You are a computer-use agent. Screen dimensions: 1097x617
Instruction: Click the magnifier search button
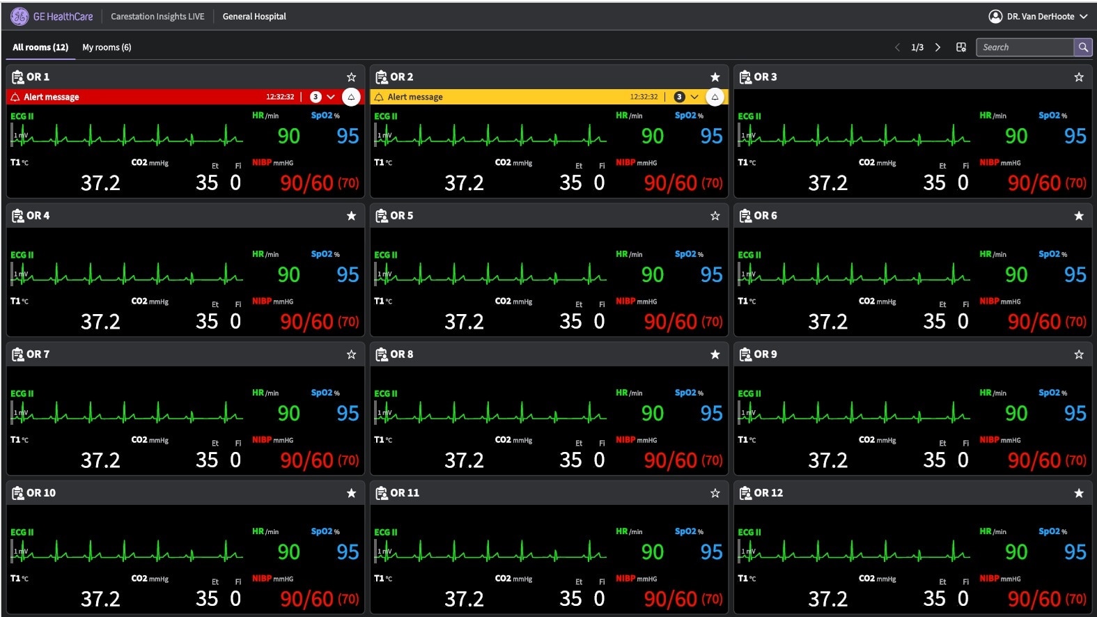[1082, 47]
